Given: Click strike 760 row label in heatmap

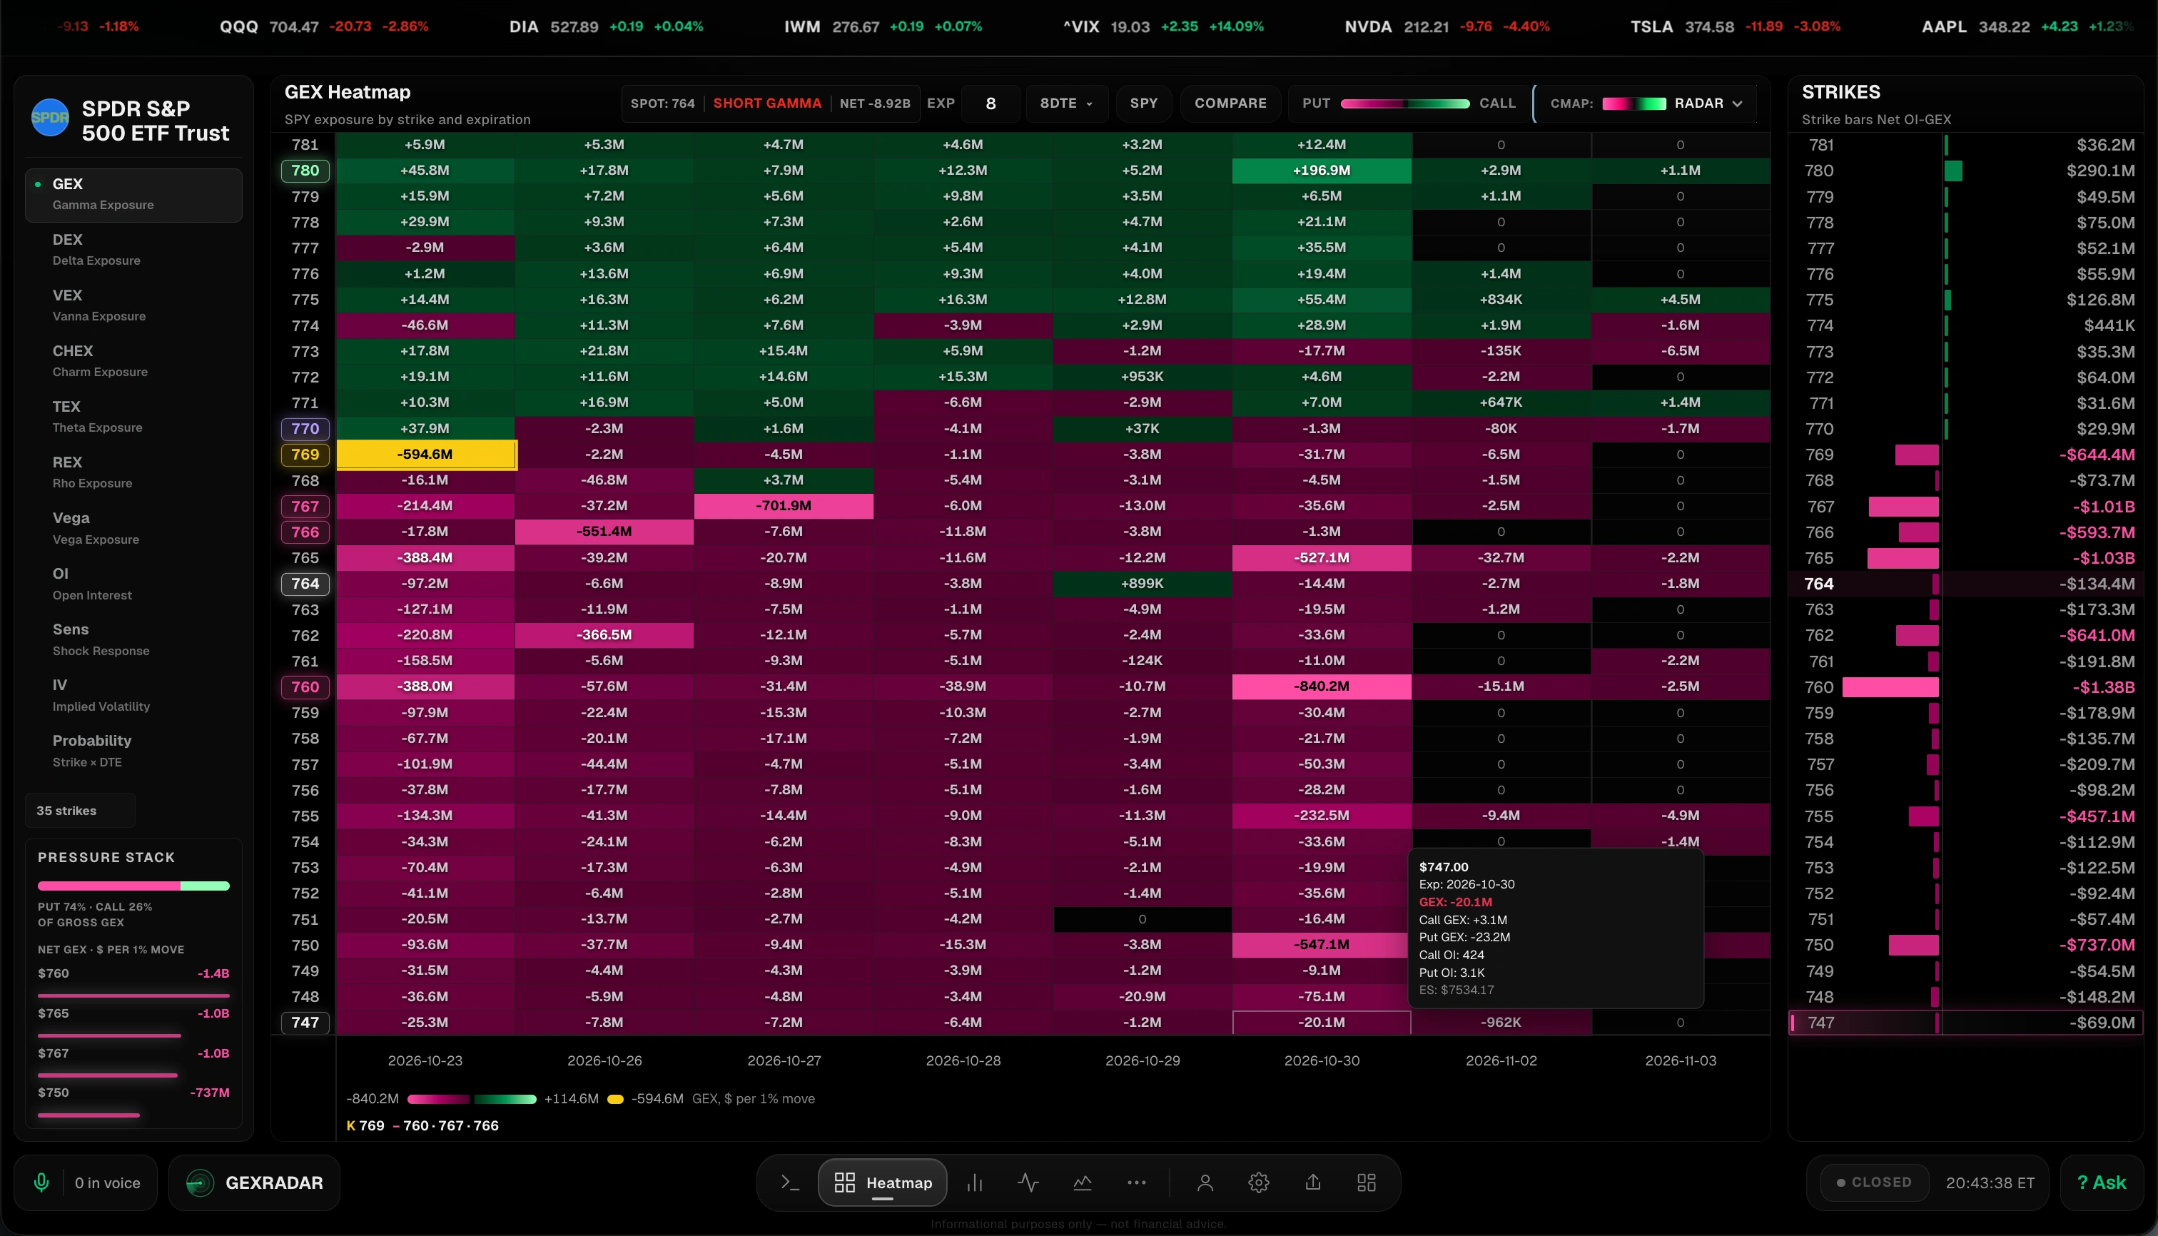Looking at the screenshot, I should (305, 687).
